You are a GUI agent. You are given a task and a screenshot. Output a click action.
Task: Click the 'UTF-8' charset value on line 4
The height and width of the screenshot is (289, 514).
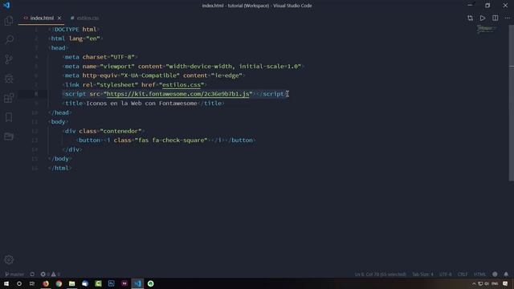[x=123, y=57]
